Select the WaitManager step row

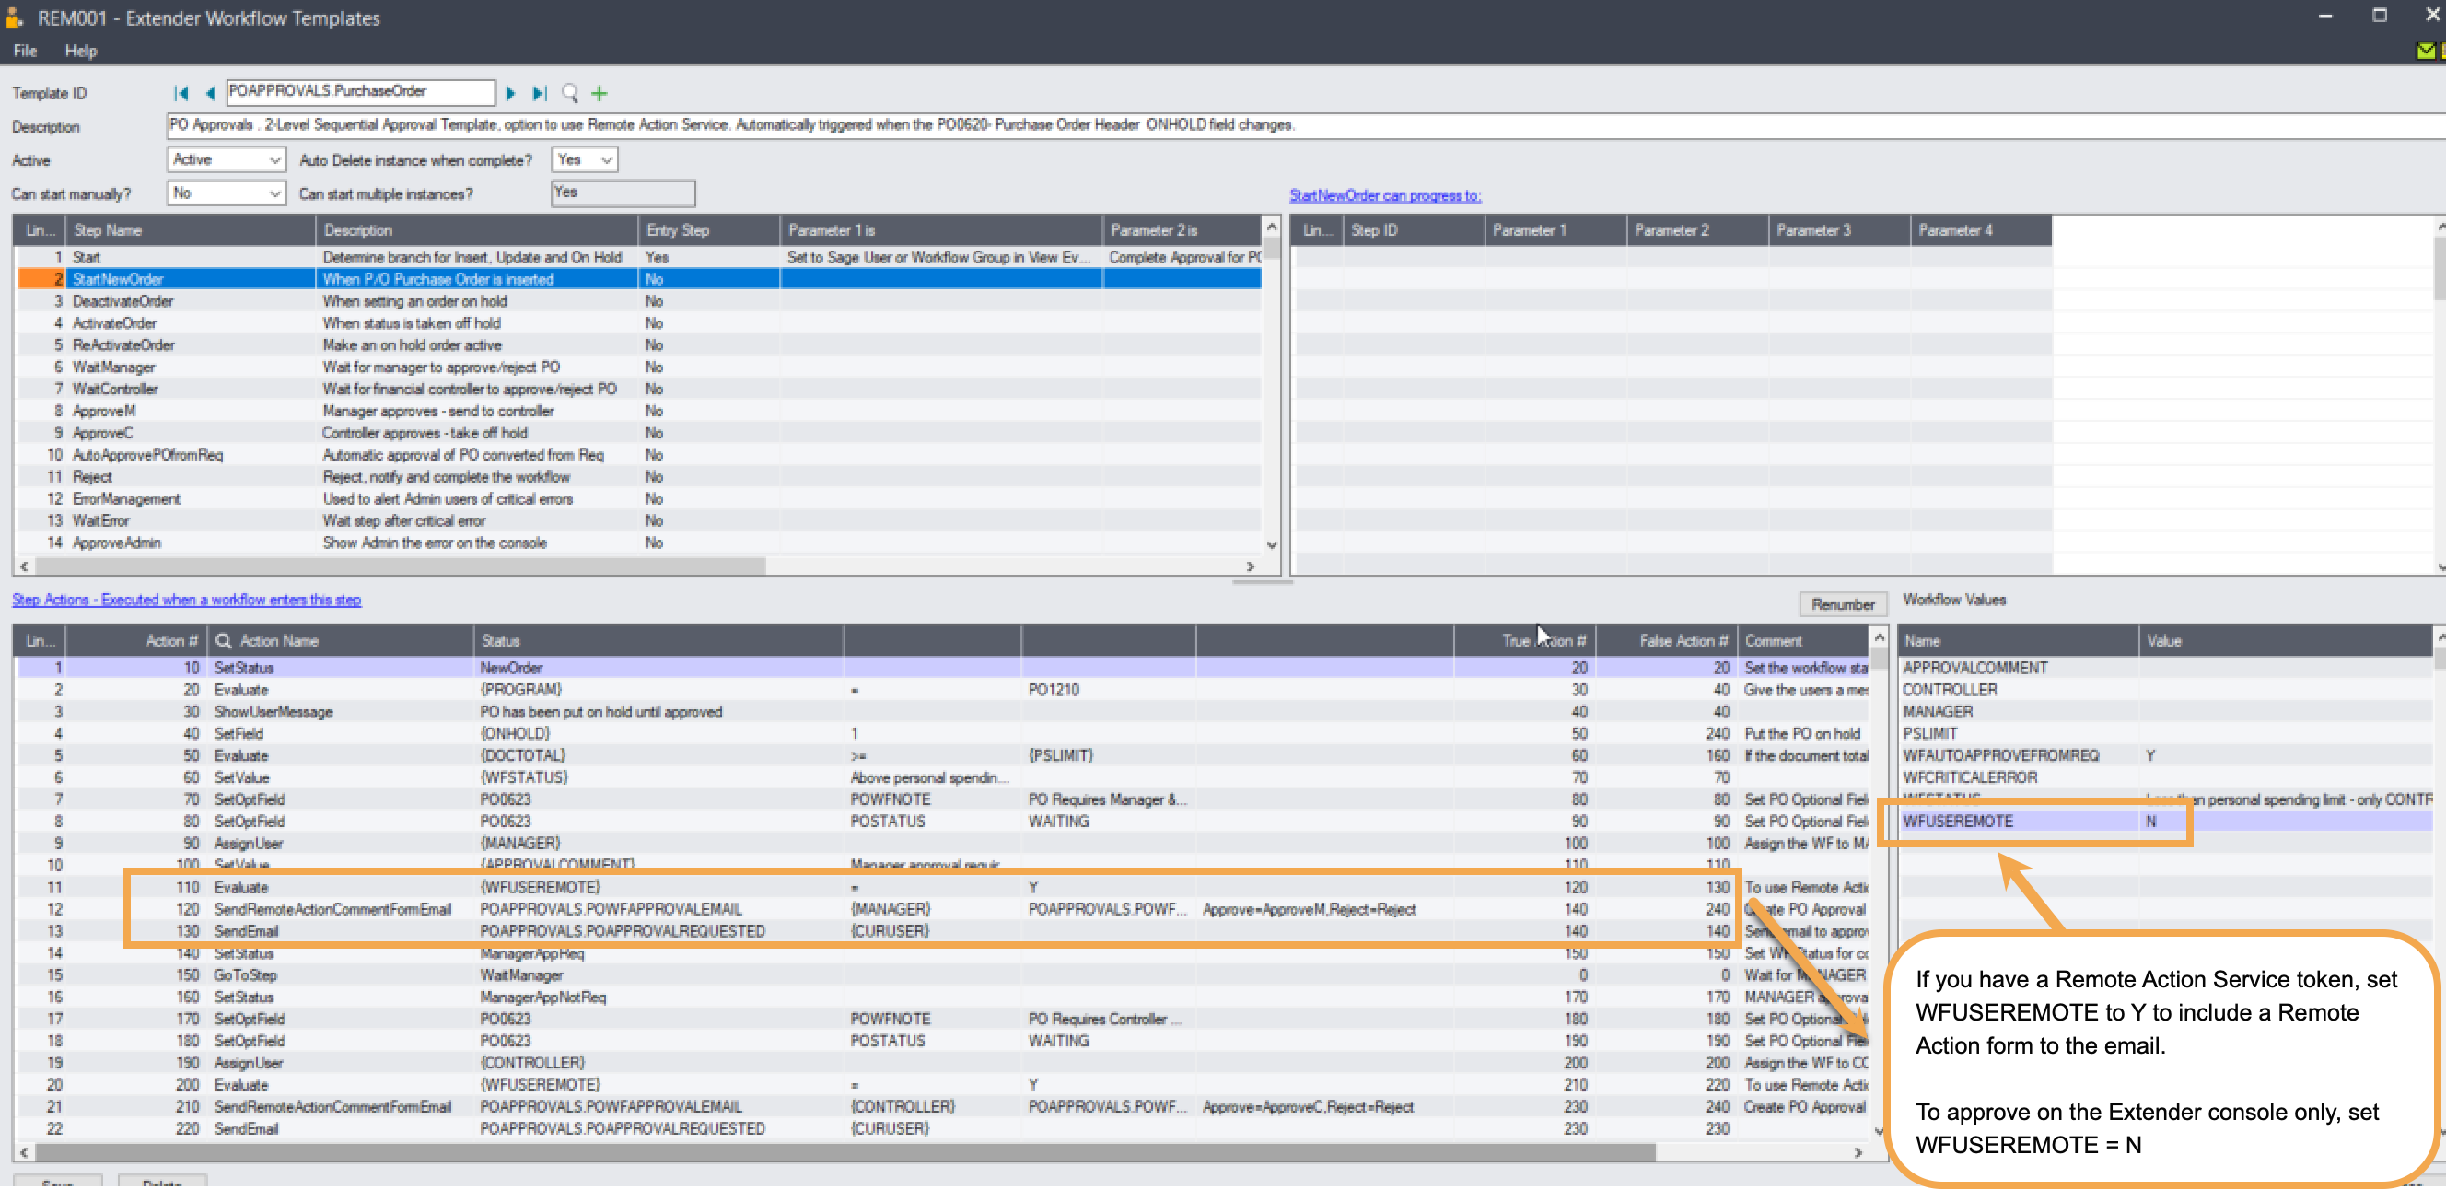click(114, 367)
